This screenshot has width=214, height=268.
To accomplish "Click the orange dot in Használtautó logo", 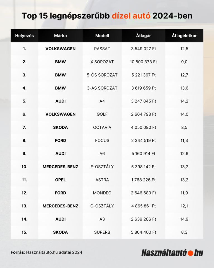I will tap(191, 253).
